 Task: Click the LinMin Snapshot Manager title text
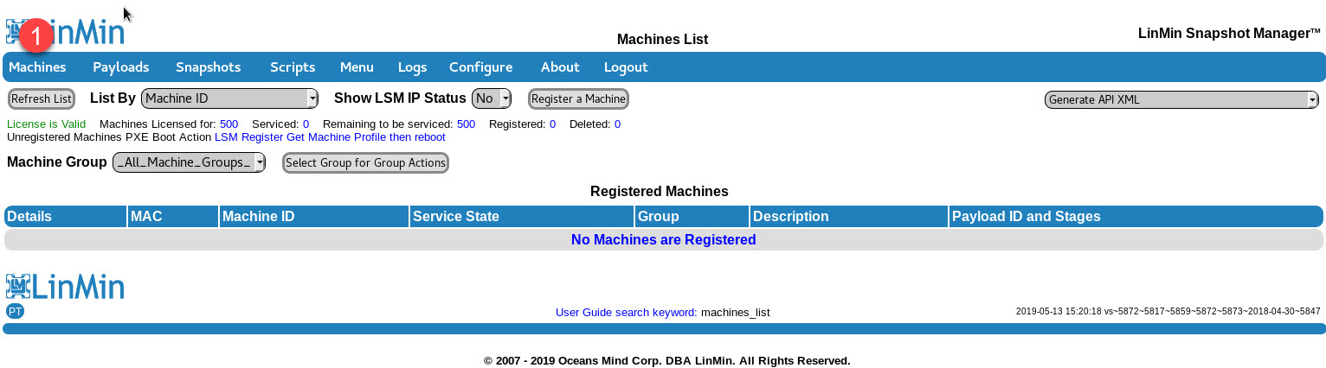[x=1229, y=34]
